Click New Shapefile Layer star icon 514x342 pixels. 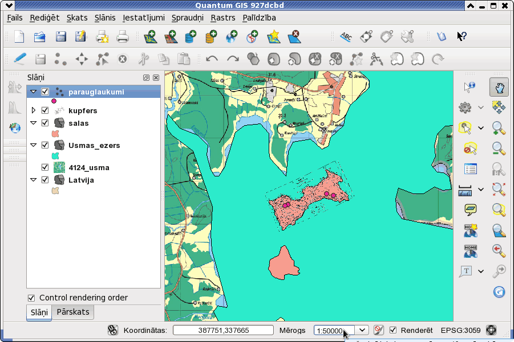(x=273, y=36)
